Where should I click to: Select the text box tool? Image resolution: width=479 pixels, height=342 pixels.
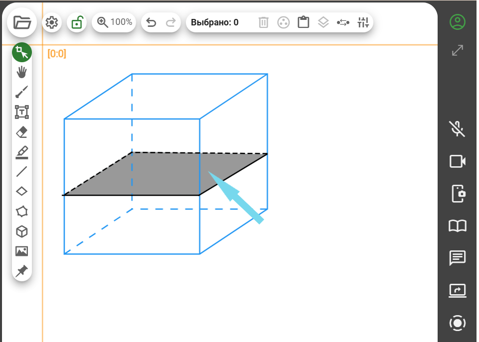tap(22, 112)
